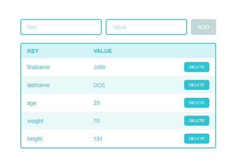The height and width of the screenshot is (167, 238).
Task: Select the John value cell
Action: pyautogui.click(x=99, y=67)
